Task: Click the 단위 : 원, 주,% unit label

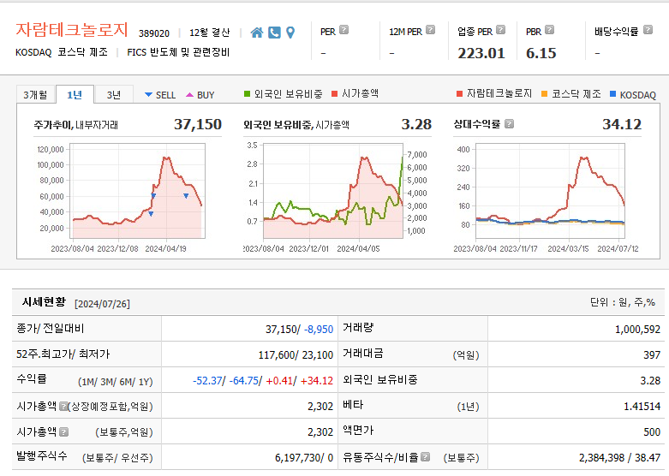Action: tap(623, 302)
